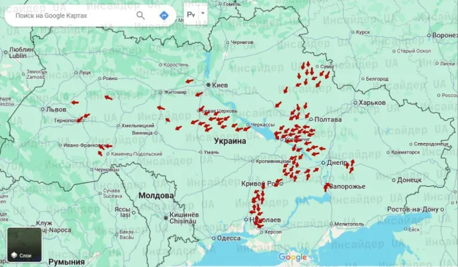
Task: Expand the dropdown arrow next to Ру
Action: [203, 13]
